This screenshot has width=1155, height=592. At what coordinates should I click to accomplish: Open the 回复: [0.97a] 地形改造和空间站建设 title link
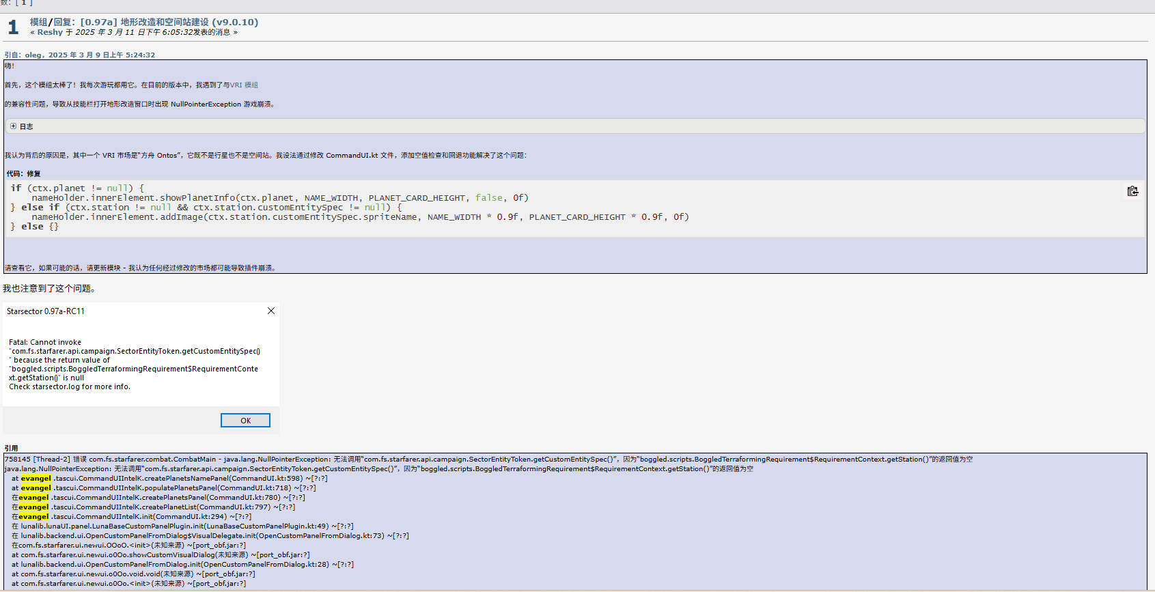pyautogui.click(x=156, y=22)
